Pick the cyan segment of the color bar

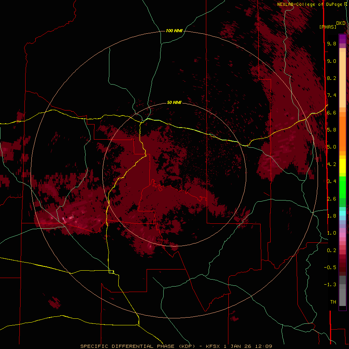point(342,213)
